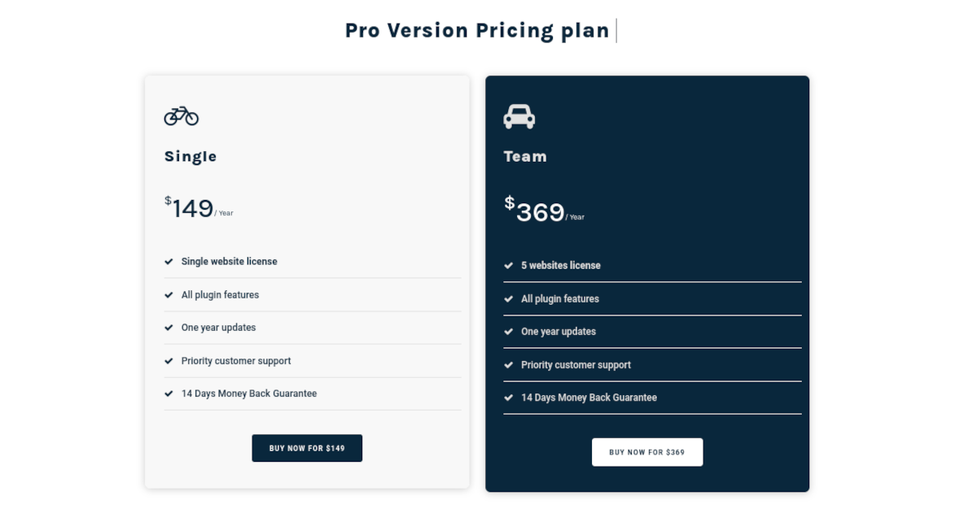The image size is (977, 513).
Task: Click Single plan's One year updates text
Action: coord(219,328)
